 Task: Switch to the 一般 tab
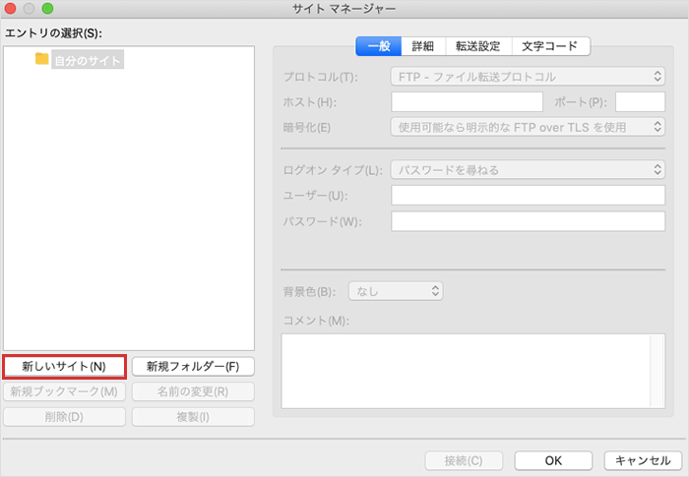click(378, 46)
